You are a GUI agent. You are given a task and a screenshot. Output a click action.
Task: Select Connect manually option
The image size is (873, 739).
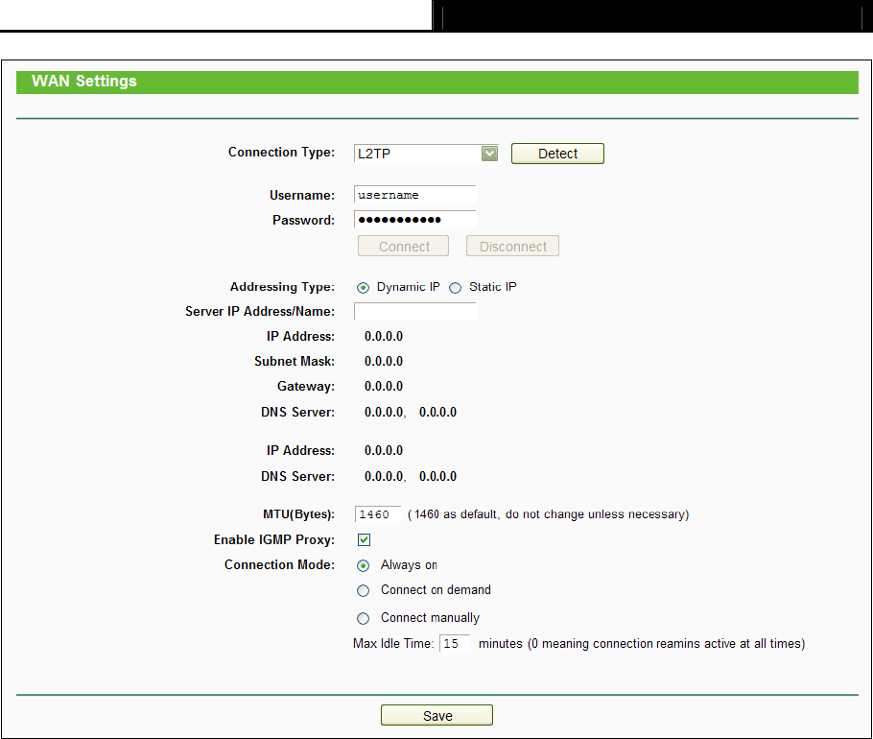click(x=363, y=619)
